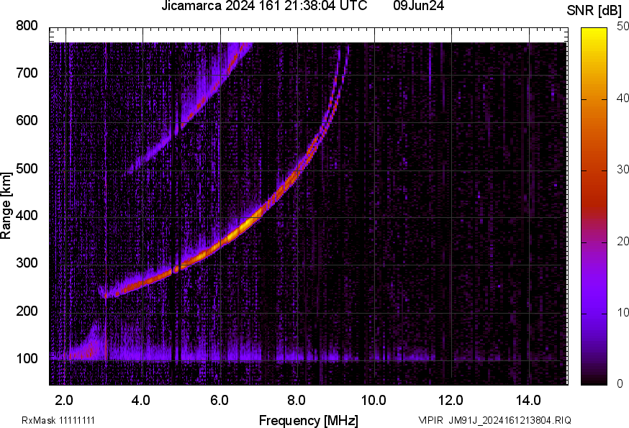
Task: Click the 10.0 frequency tick label
Action: pyautogui.click(x=374, y=400)
